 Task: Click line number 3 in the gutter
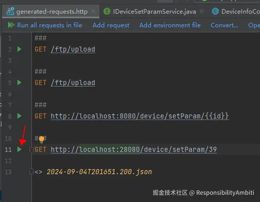tap(10, 60)
